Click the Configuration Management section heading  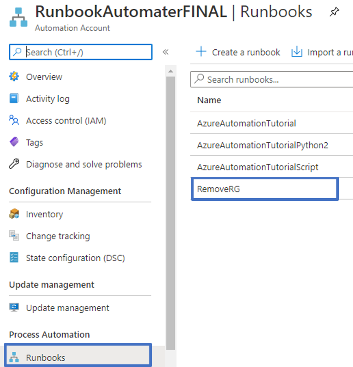pyautogui.click(x=65, y=191)
